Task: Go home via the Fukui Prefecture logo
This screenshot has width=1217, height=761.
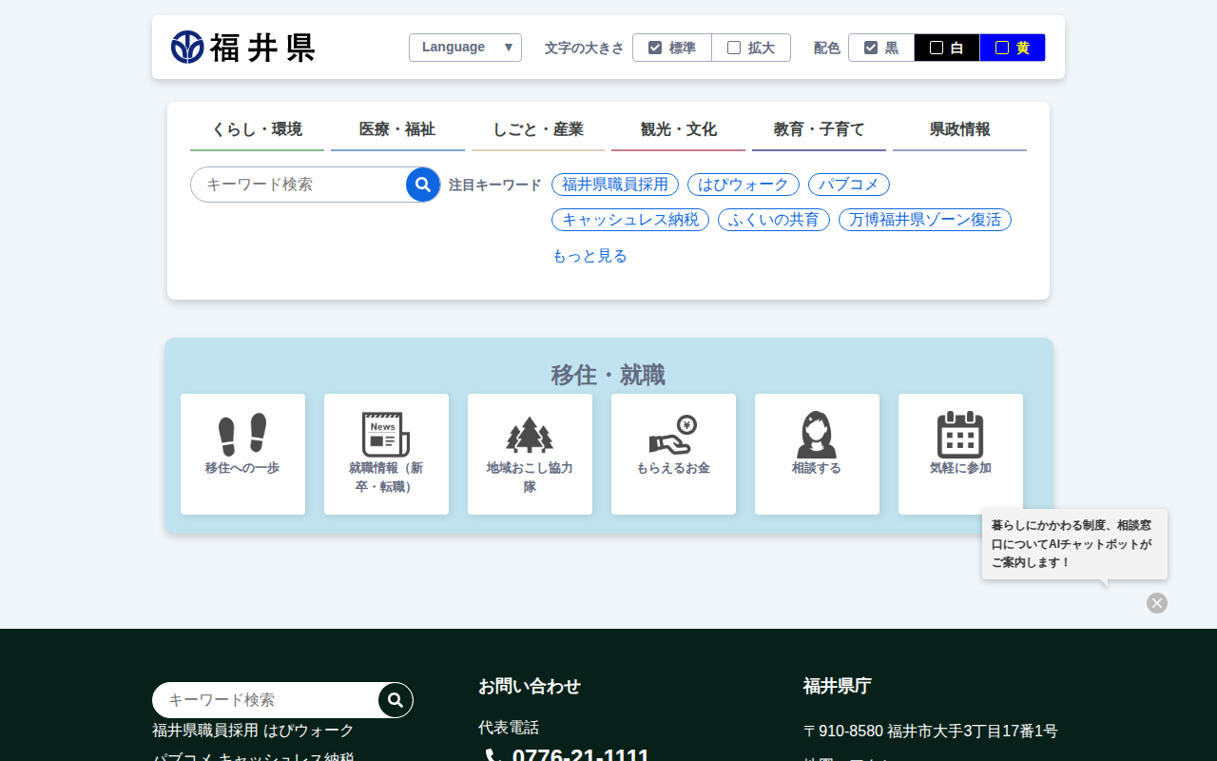Action: [x=243, y=48]
